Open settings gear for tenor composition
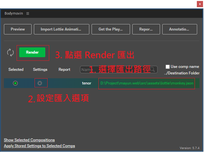The width and height of the screenshot is (204, 153). (40, 83)
